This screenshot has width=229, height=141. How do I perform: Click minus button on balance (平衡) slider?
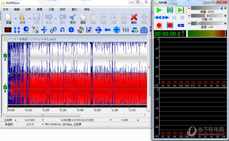pyautogui.click(x=189, y=16)
